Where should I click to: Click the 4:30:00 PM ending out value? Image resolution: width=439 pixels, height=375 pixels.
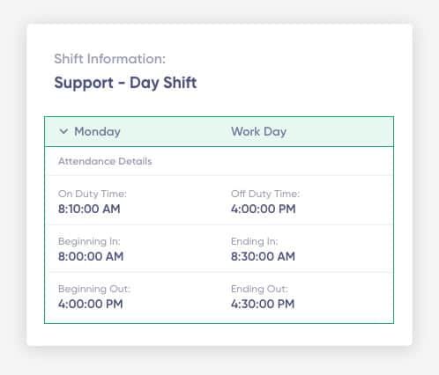(x=263, y=304)
